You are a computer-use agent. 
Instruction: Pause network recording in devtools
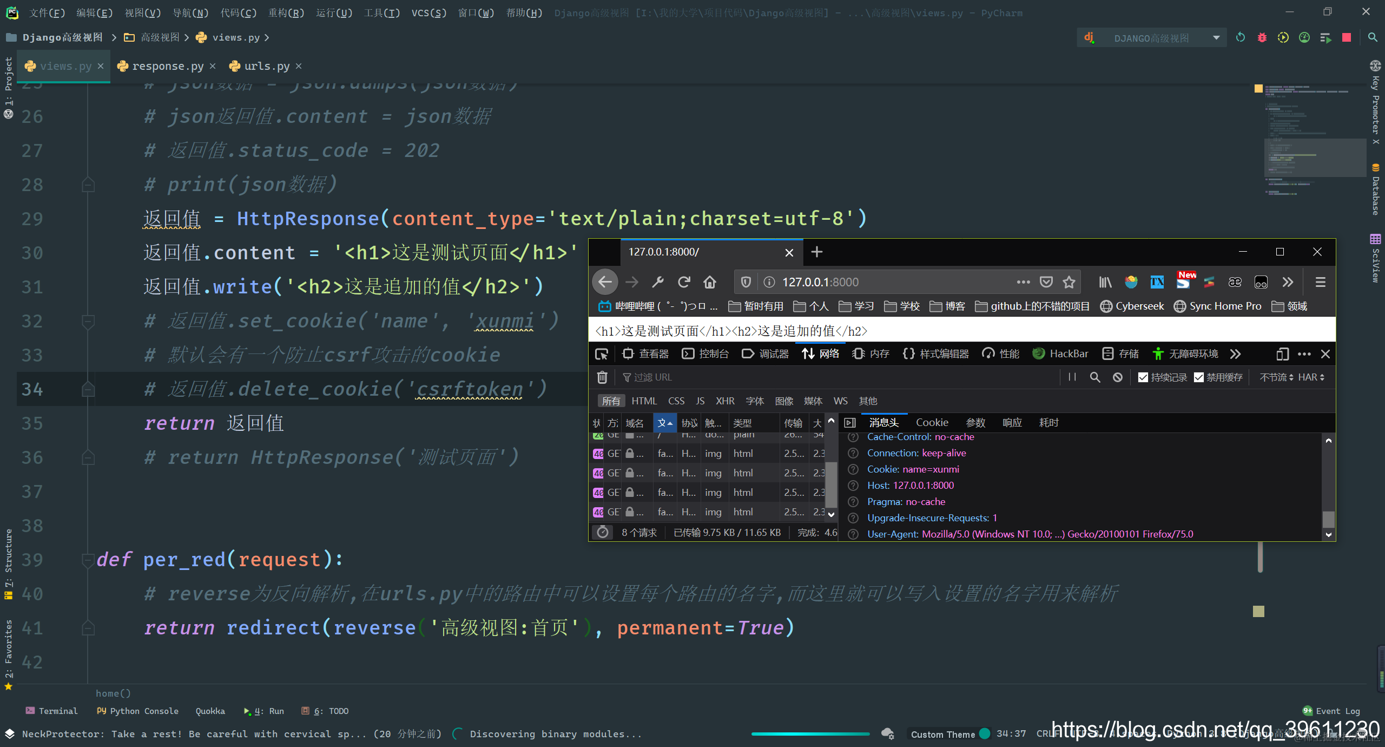[1072, 377]
